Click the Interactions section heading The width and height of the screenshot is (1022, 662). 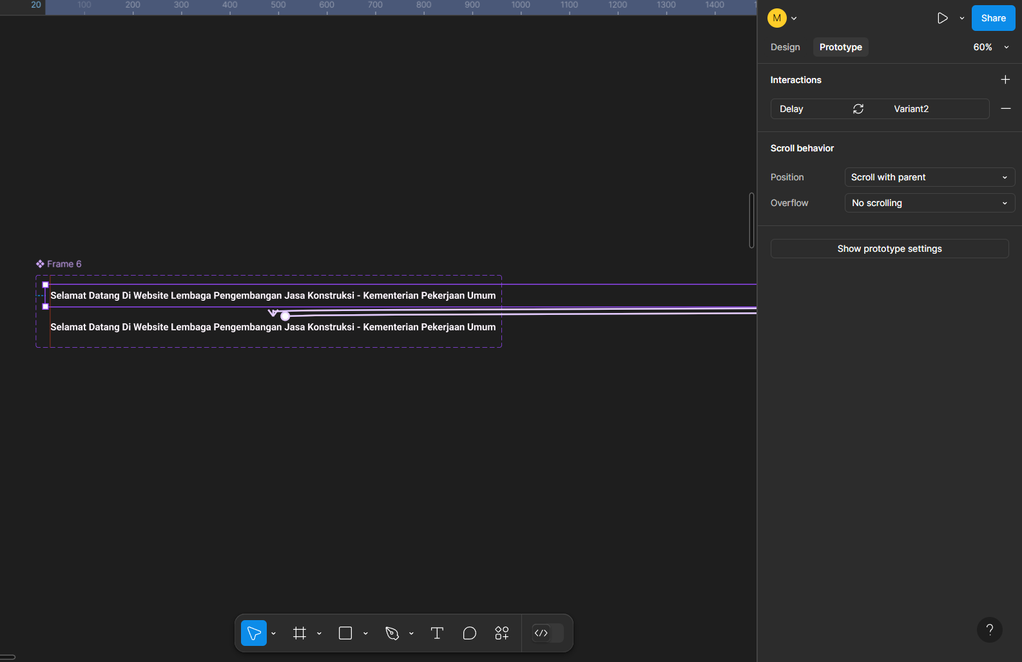(x=796, y=80)
